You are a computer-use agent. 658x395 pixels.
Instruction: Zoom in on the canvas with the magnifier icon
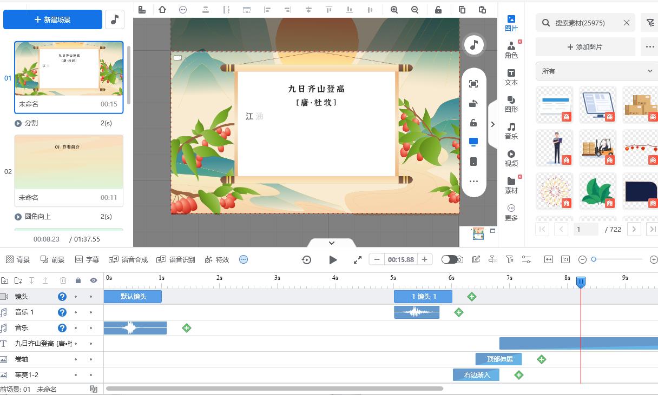coord(394,9)
